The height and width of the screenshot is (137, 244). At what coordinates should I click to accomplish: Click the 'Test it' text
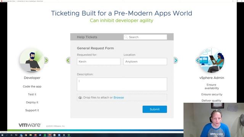point(32,94)
